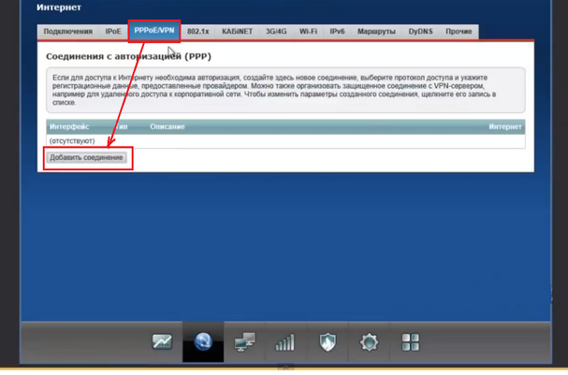This screenshot has height=375, width=568.
Task: Click the Описание column header
Action: click(167, 126)
